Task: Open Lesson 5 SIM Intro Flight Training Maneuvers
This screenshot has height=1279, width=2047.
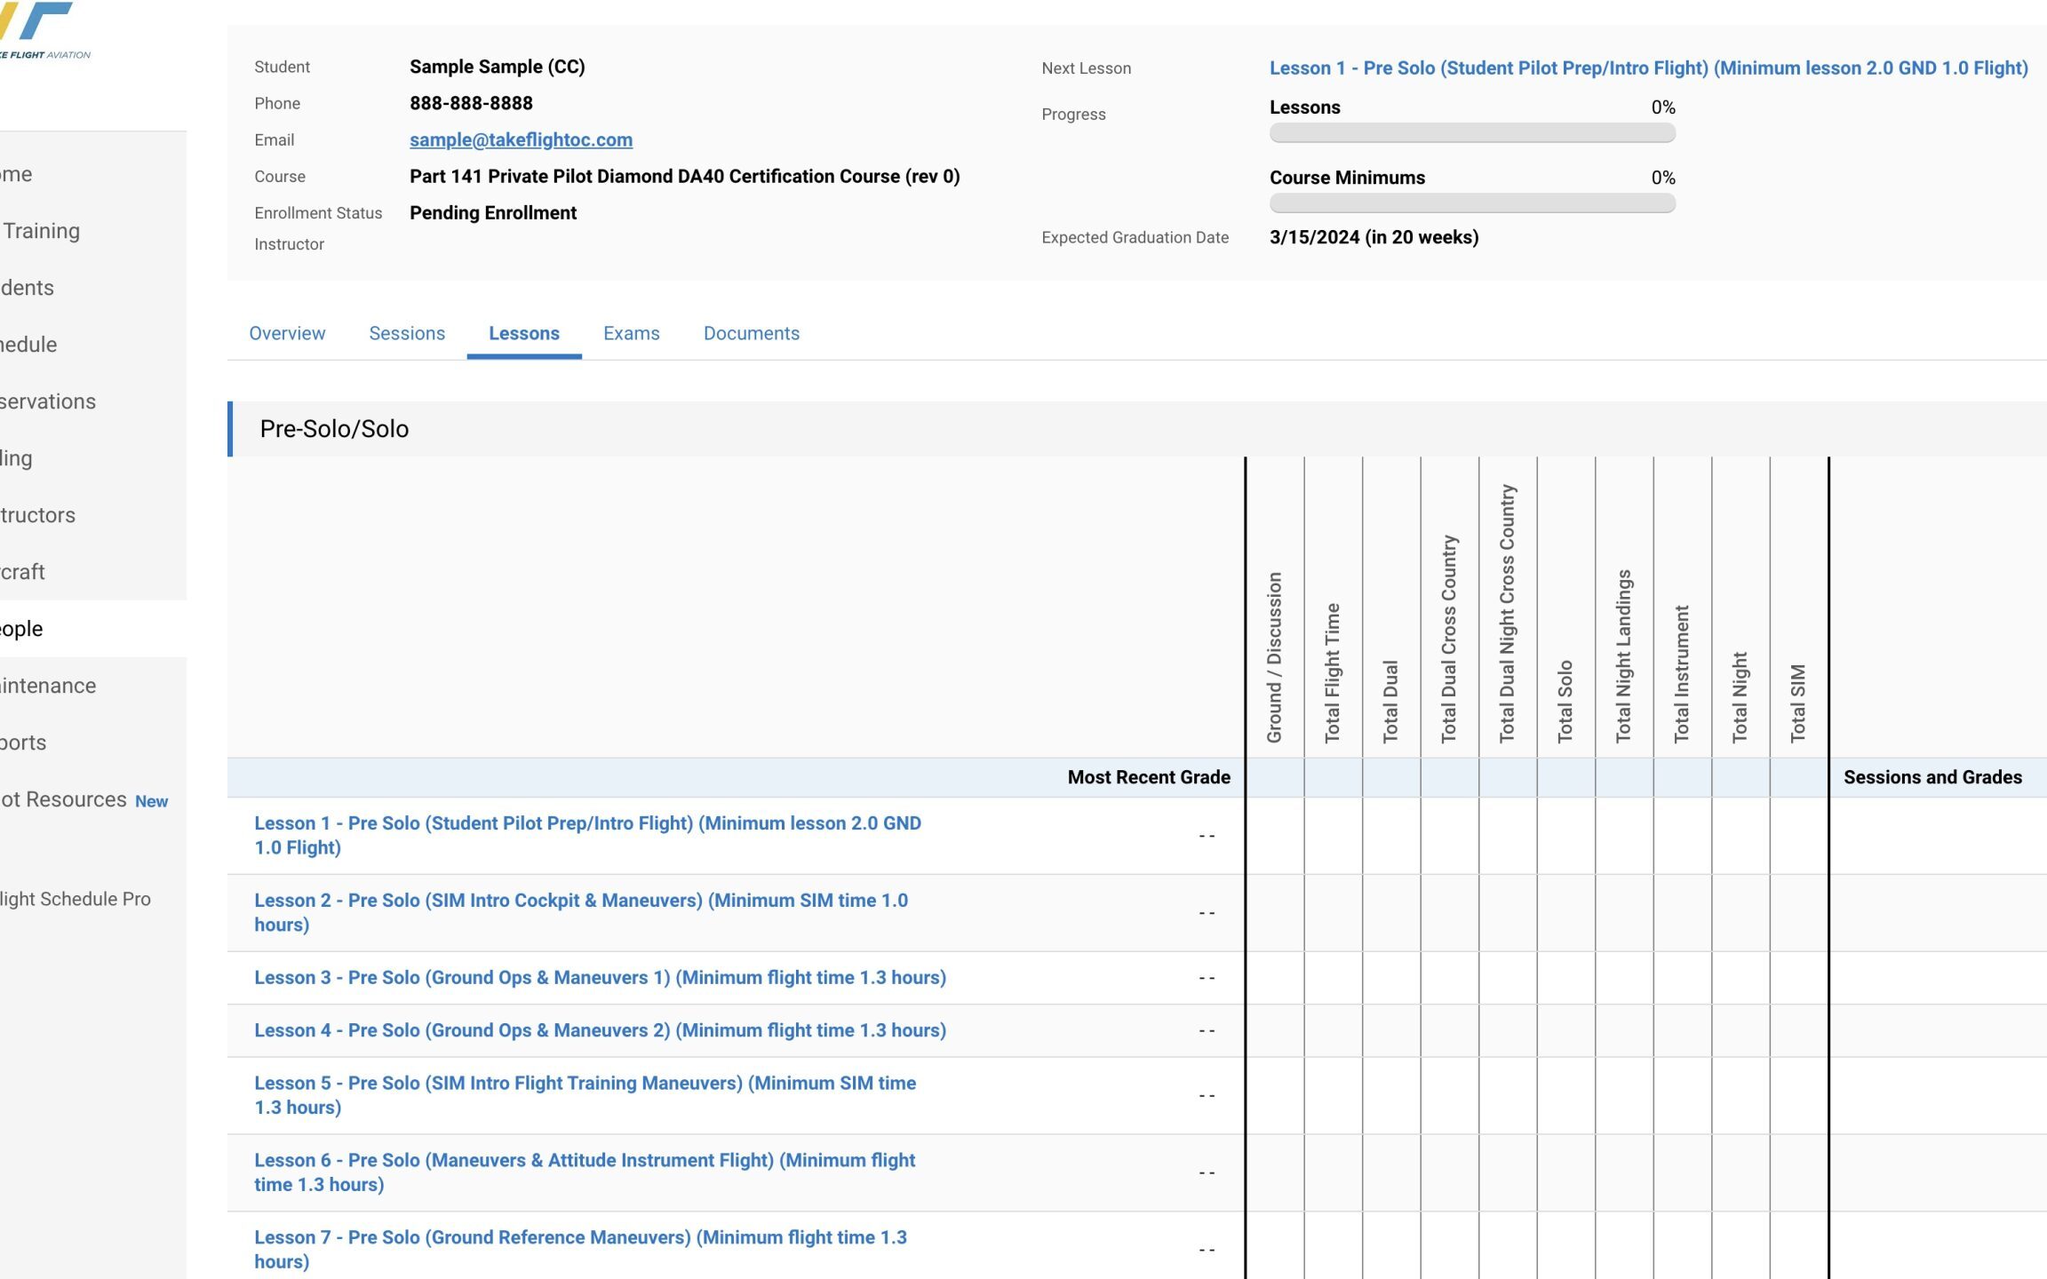Action: 585,1095
